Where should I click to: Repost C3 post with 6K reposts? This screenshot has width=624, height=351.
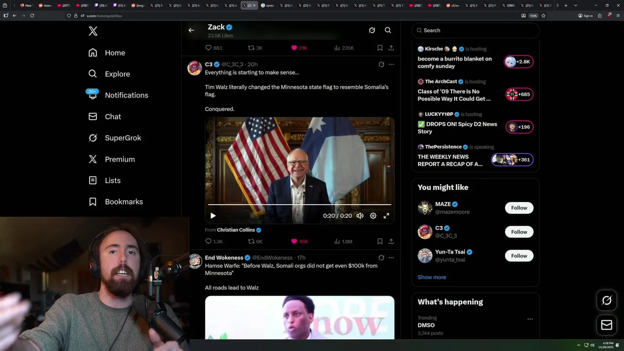[255, 241]
